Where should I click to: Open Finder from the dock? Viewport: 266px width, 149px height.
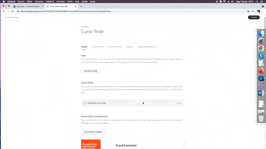point(261,33)
